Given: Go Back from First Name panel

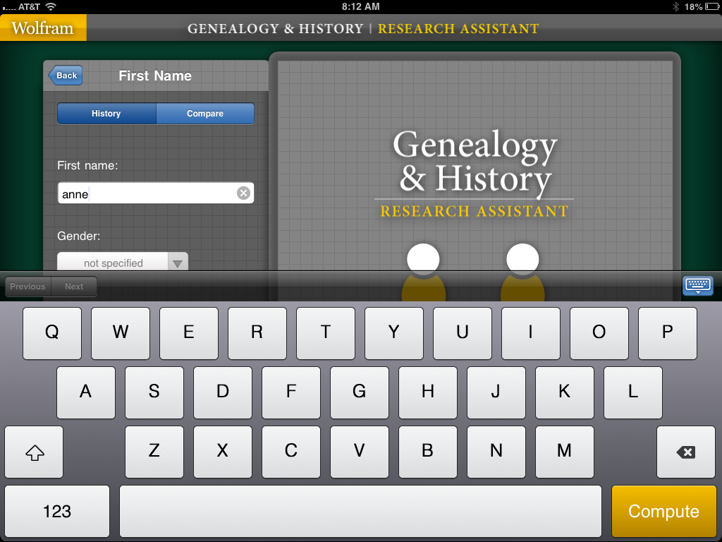Looking at the screenshot, I should pyautogui.click(x=66, y=76).
